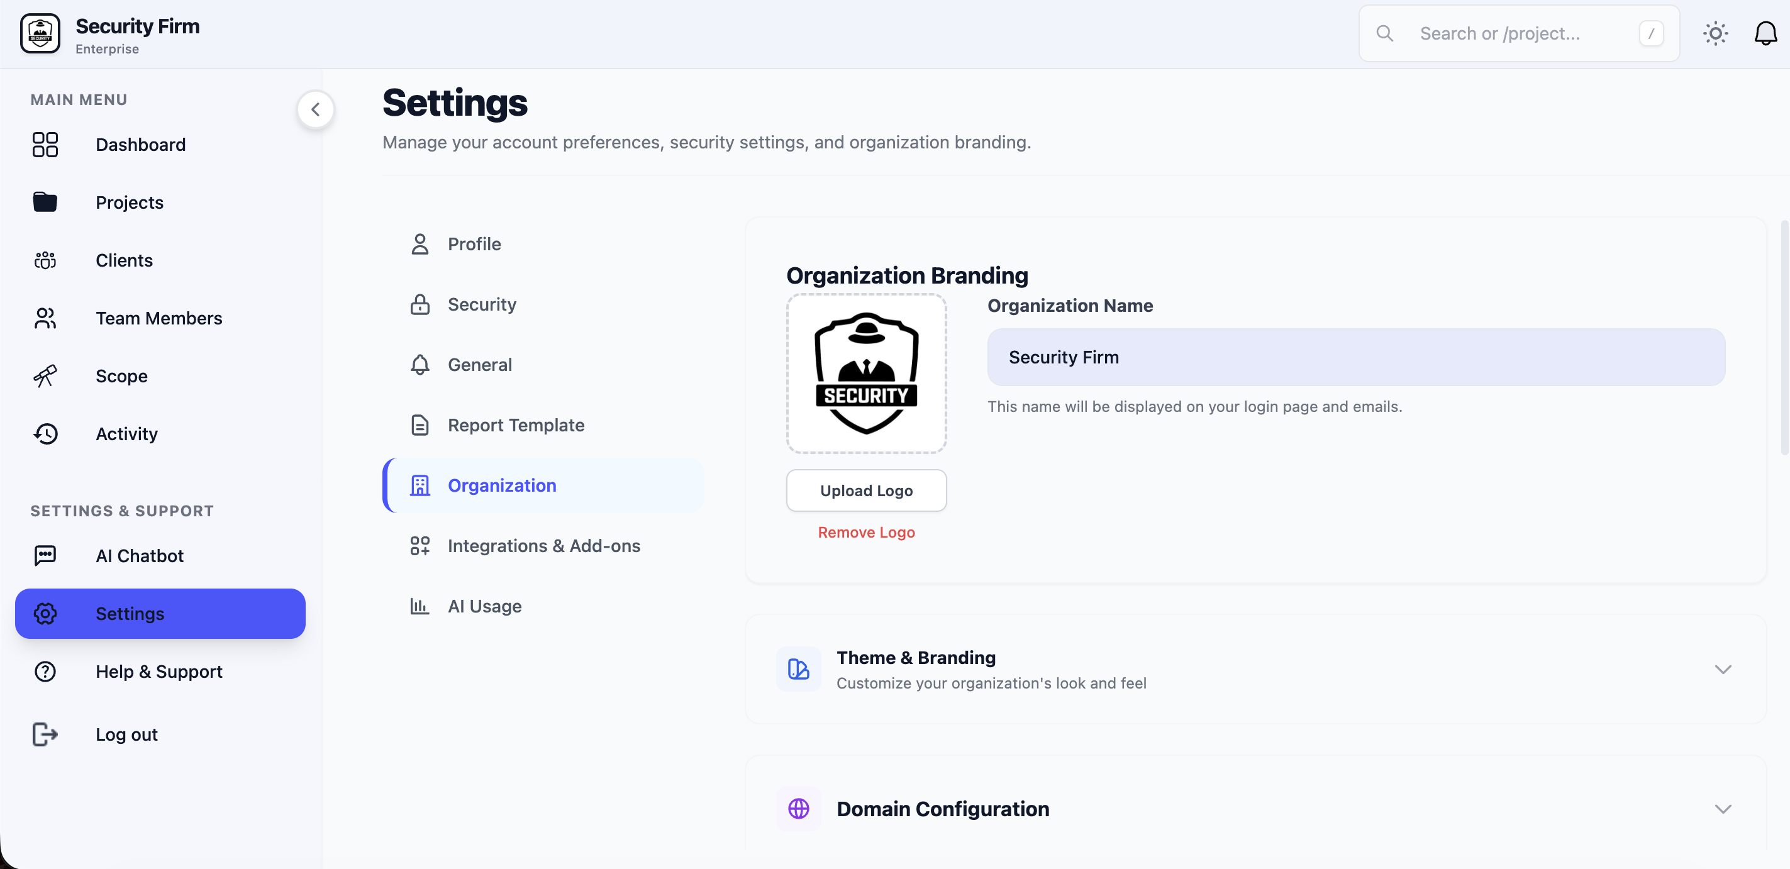The width and height of the screenshot is (1790, 869).
Task: Open AI Chatbot
Action: click(x=160, y=556)
